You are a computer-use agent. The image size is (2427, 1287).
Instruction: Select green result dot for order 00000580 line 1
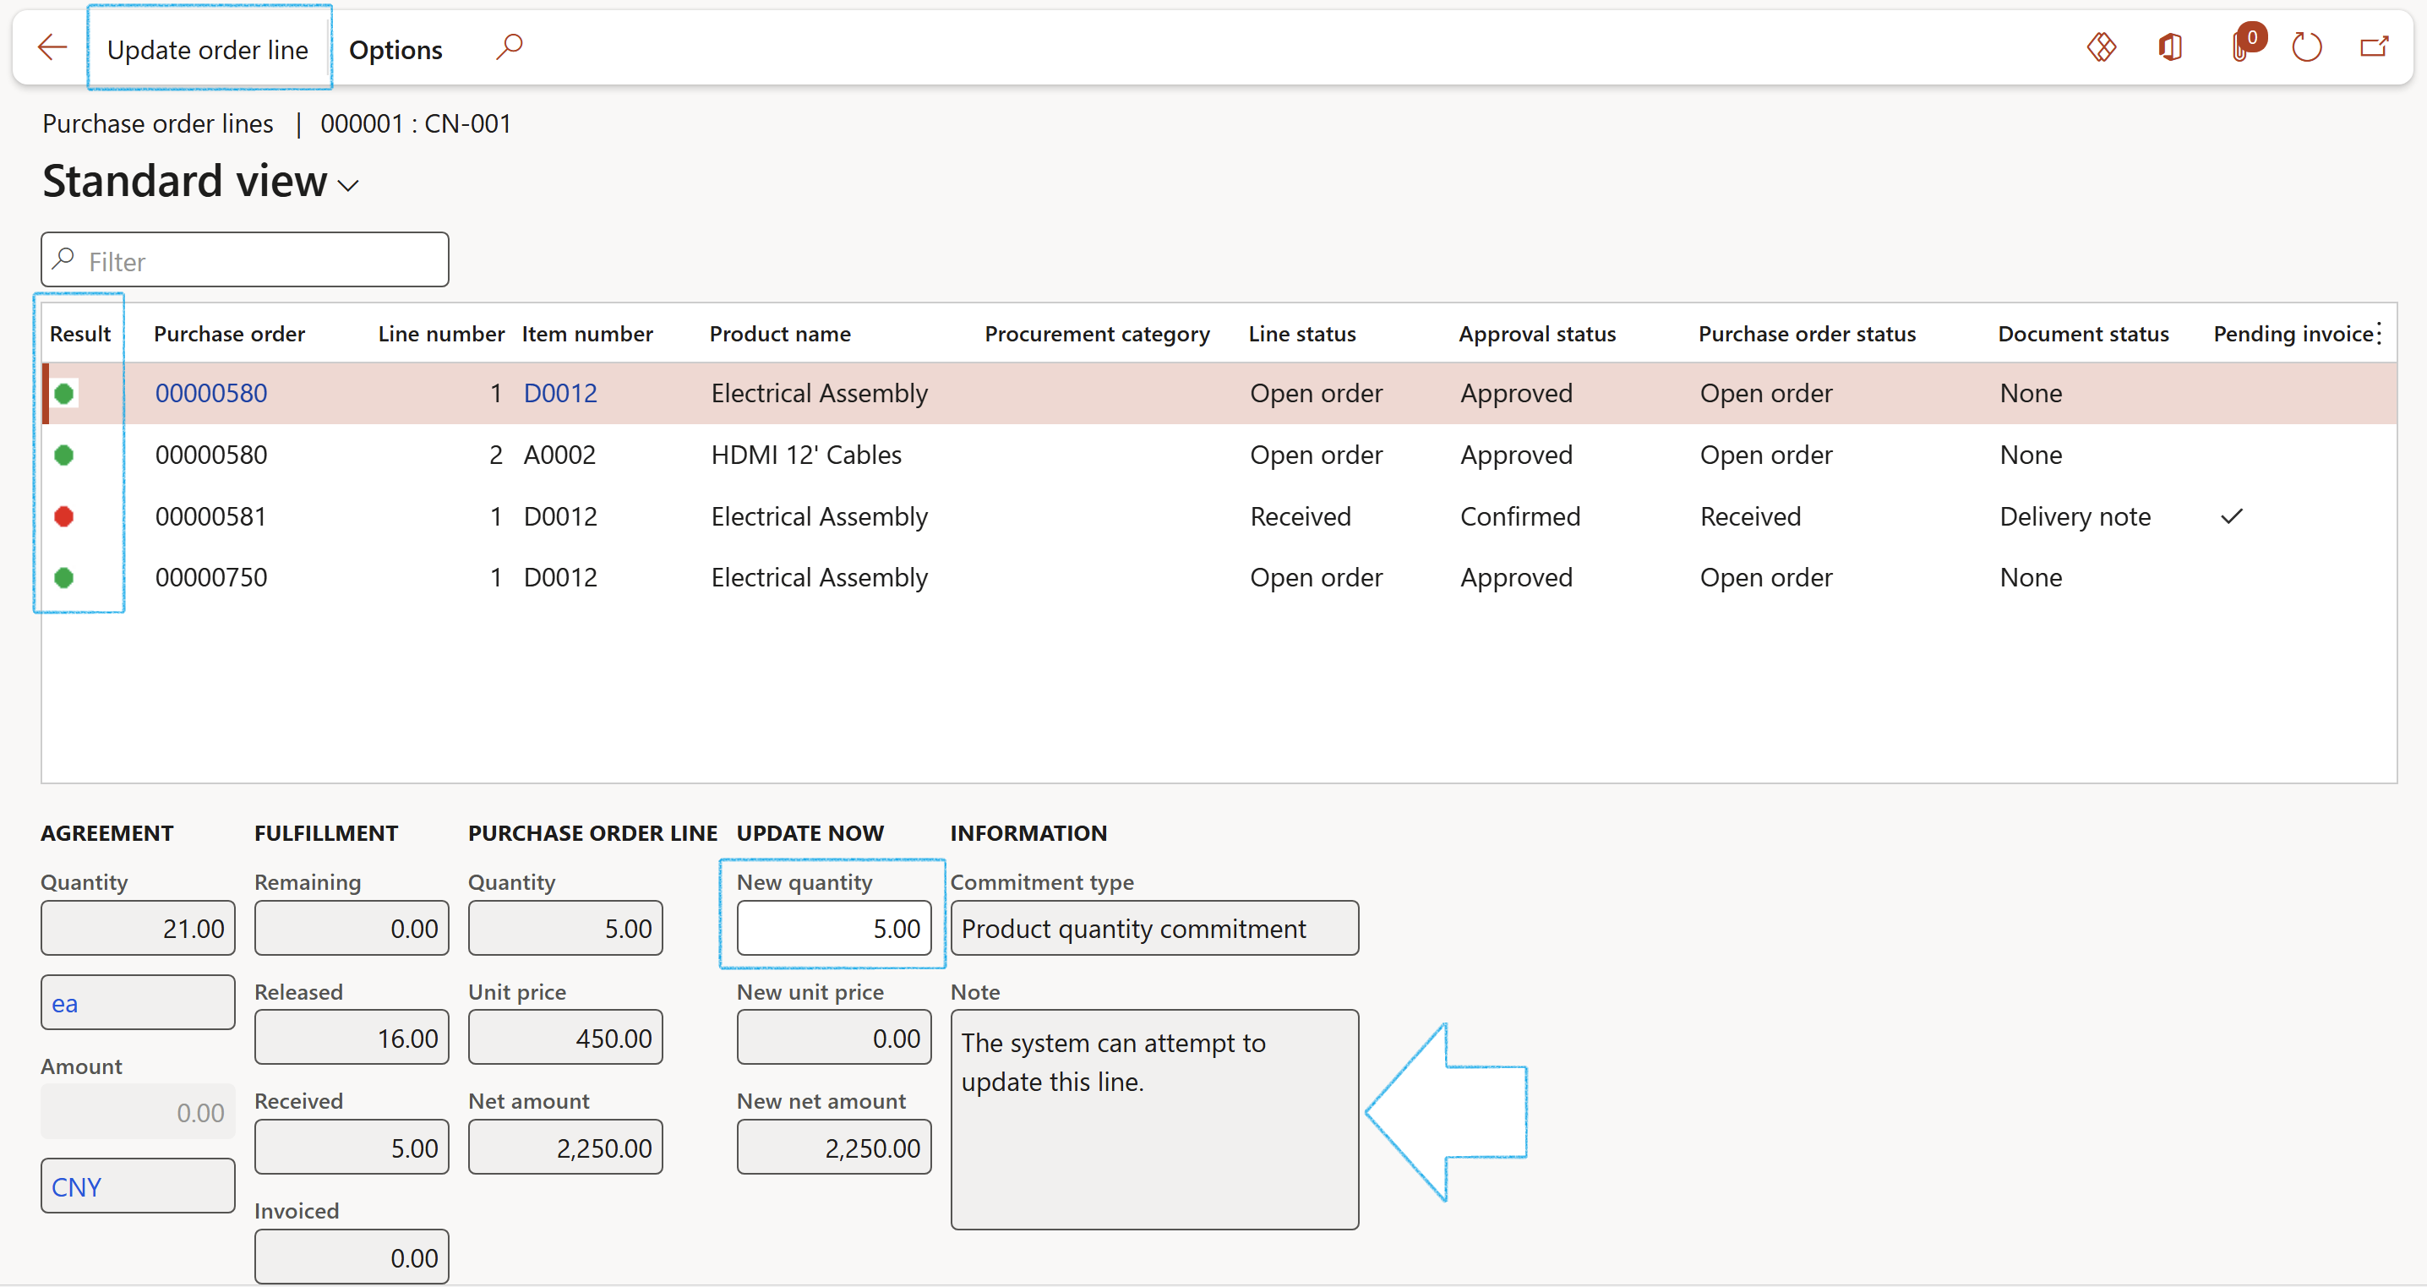(64, 394)
